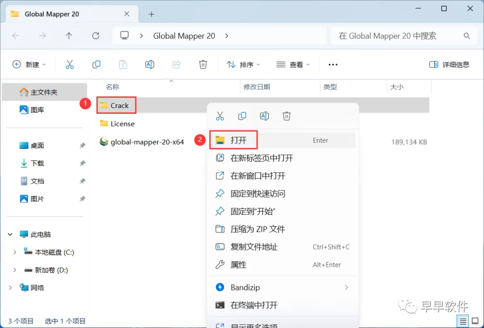Unpin 桌面 from quick access
Image resolution: width=484 pixels, height=328 pixels.
point(82,145)
